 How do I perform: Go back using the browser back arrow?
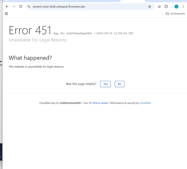(x=7, y=7)
